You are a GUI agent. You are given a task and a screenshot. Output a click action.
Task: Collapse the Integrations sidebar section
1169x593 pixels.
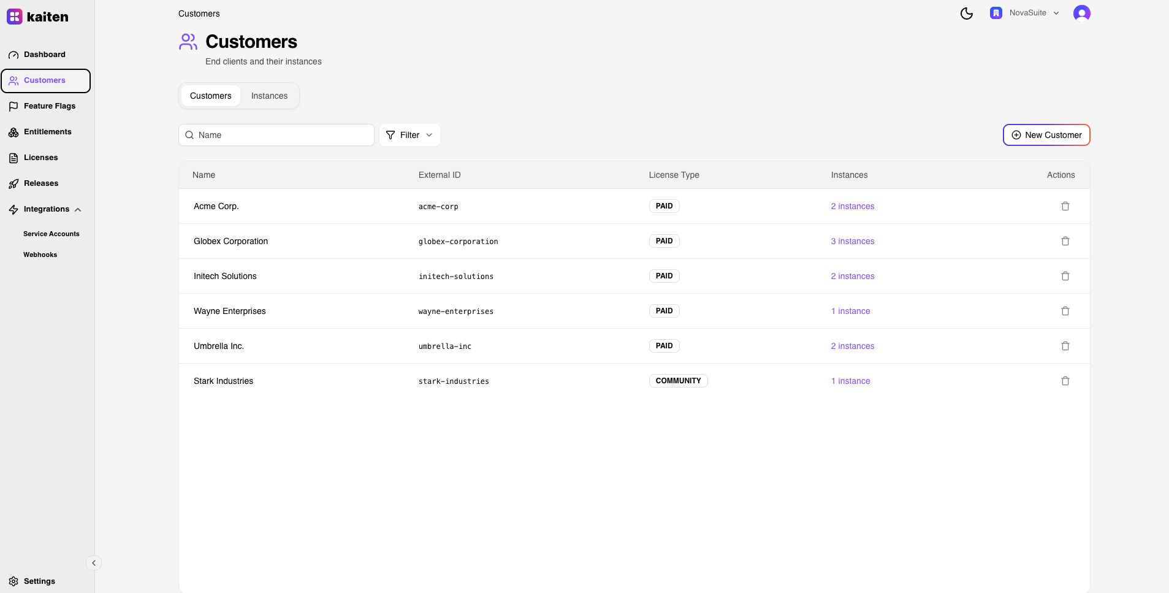point(78,210)
